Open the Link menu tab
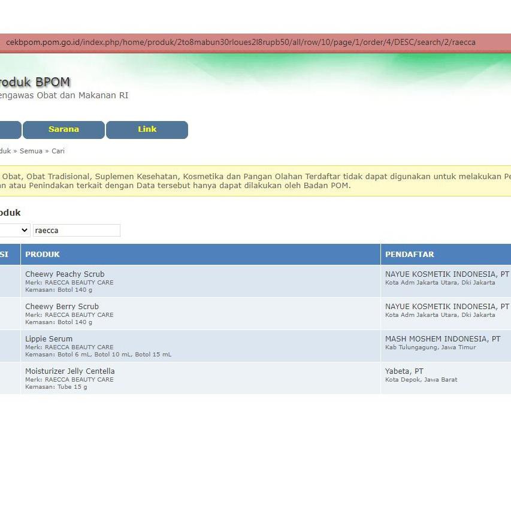The height and width of the screenshot is (511, 511). (x=147, y=129)
